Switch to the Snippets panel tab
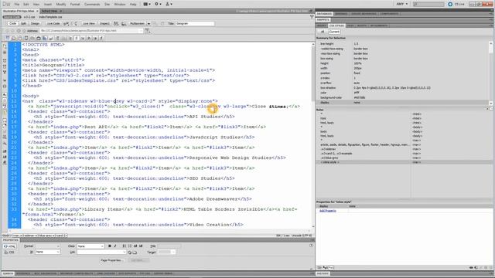Image resolution: width=495 pixels, height=278 pixels. pos(323,19)
